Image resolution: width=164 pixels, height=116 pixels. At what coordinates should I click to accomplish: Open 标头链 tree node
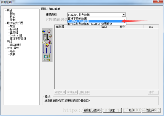[14, 29]
